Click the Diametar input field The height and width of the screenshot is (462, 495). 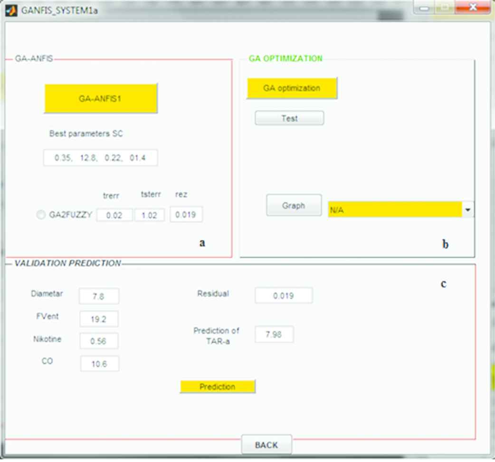point(99,296)
